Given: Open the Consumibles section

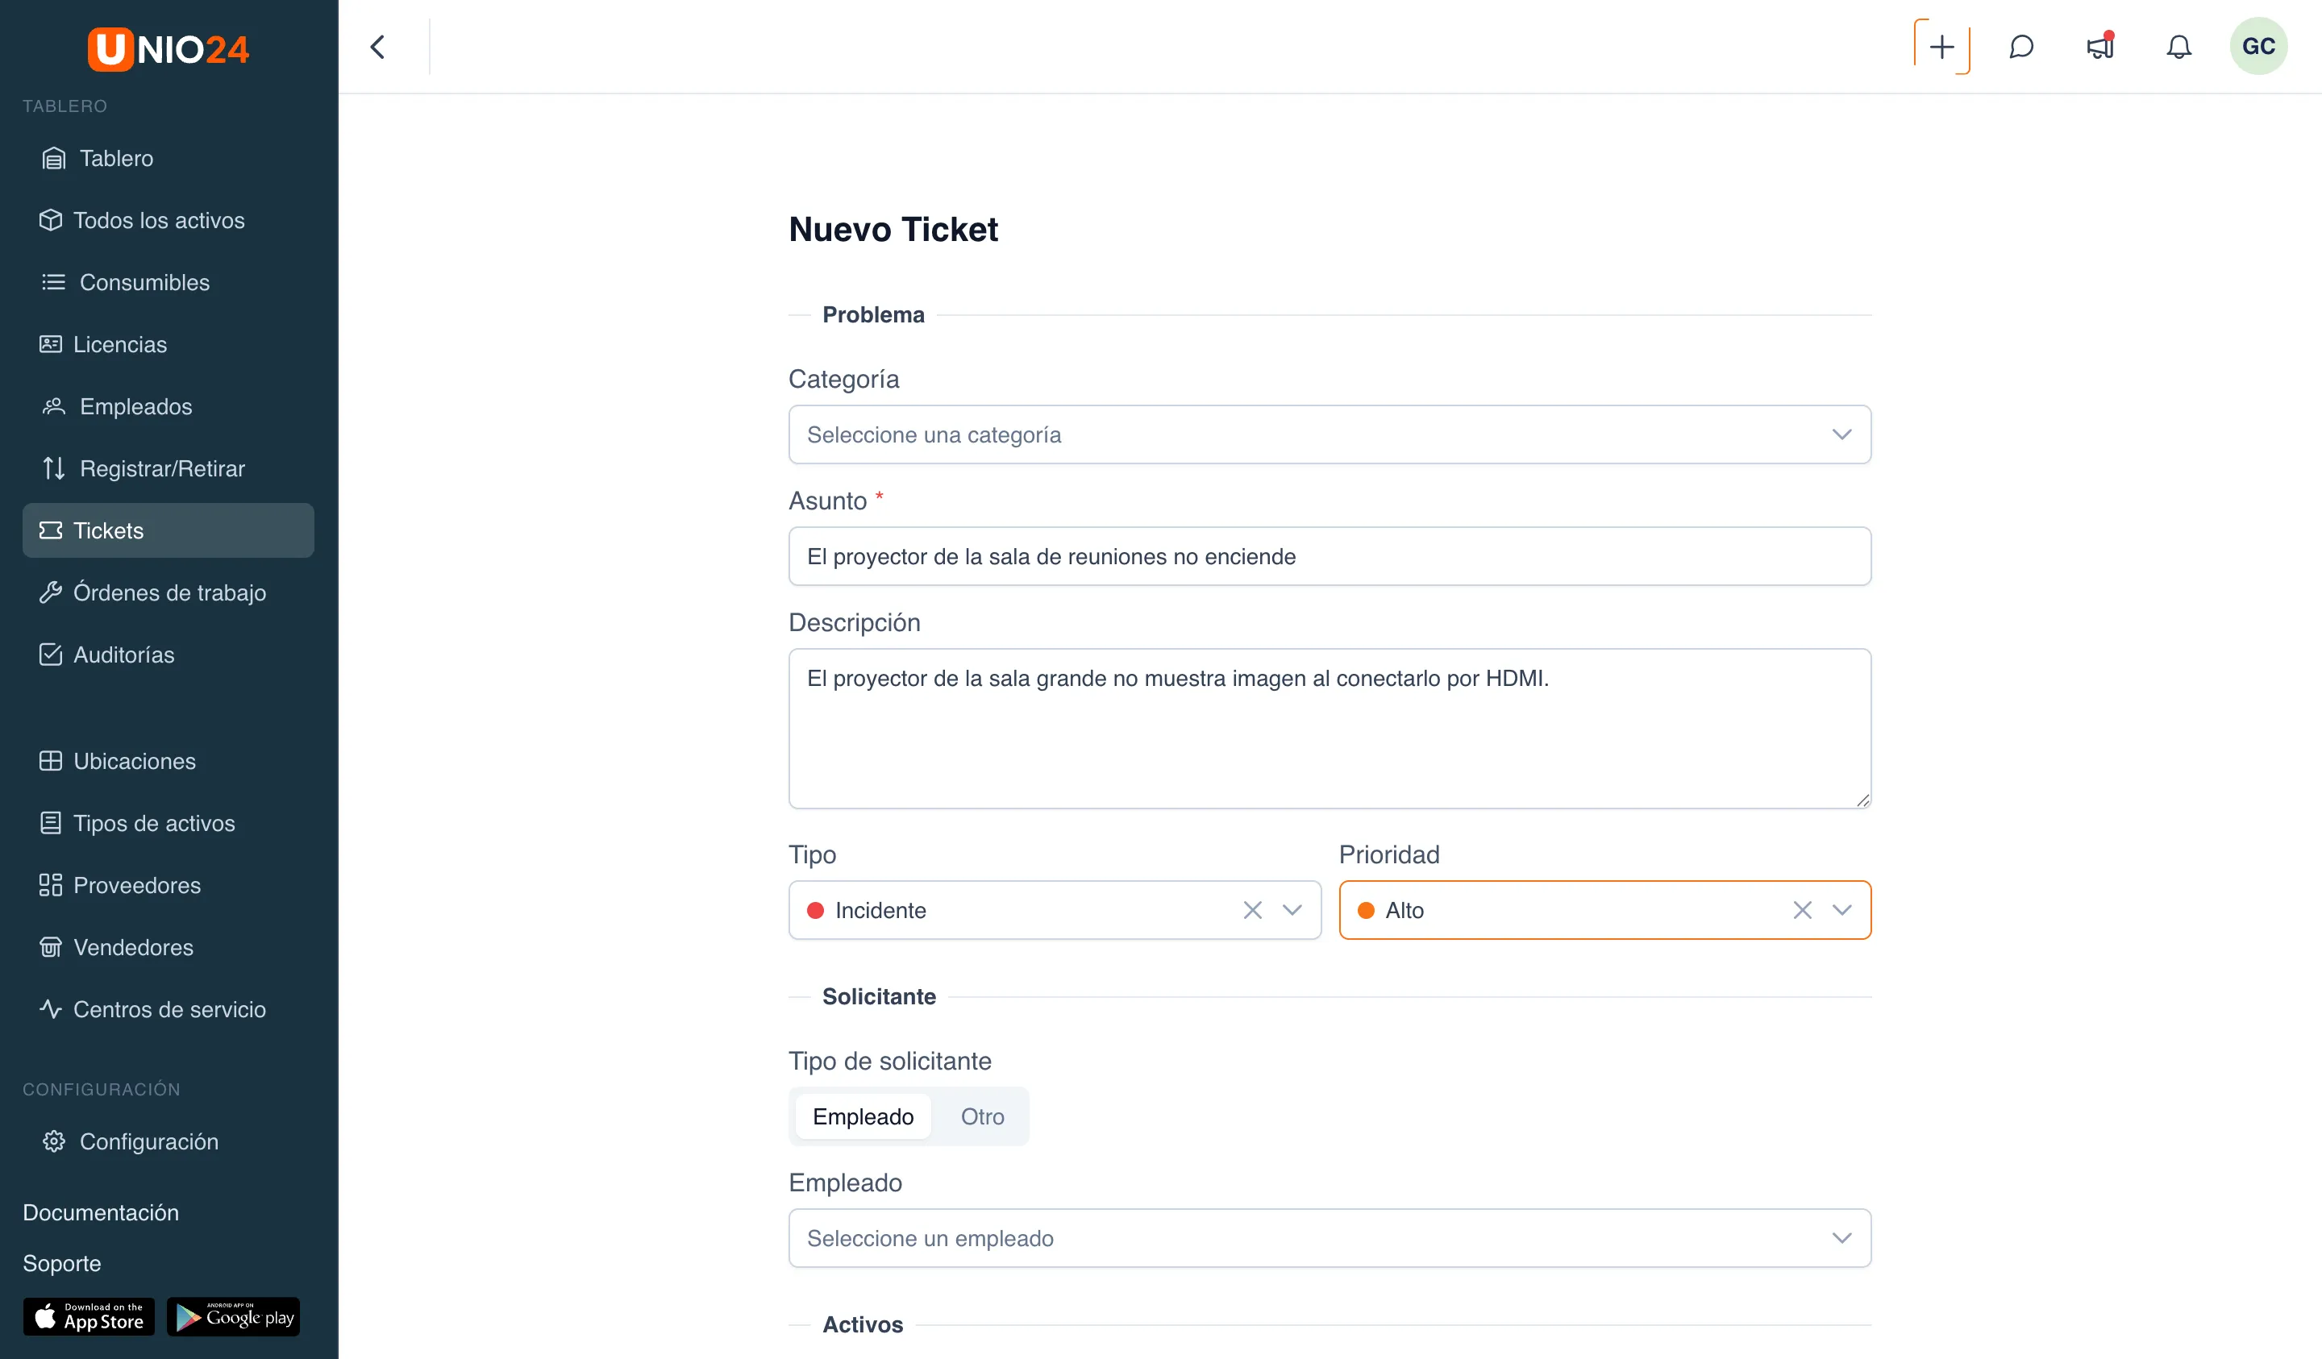Looking at the screenshot, I should 168,282.
